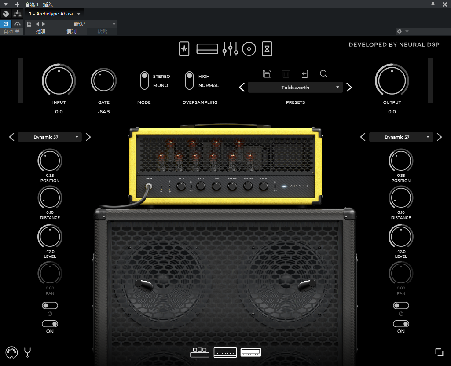
Task: Expand the arrow beside the gear icon
Action: click(x=407, y=31)
